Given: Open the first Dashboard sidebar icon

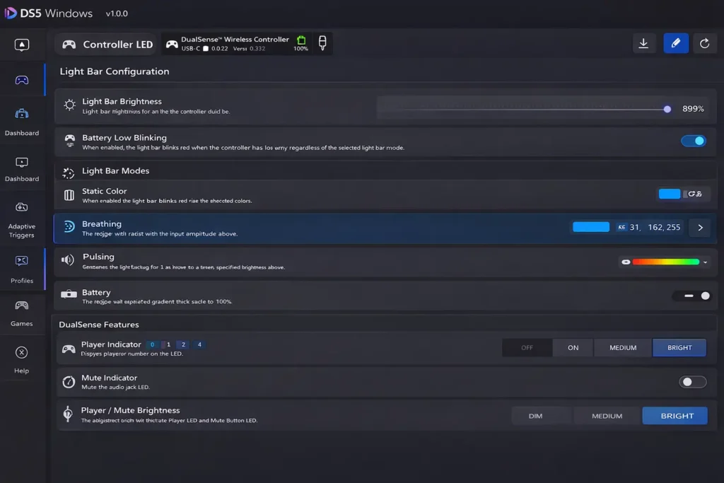Looking at the screenshot, I should click(22, 117).
